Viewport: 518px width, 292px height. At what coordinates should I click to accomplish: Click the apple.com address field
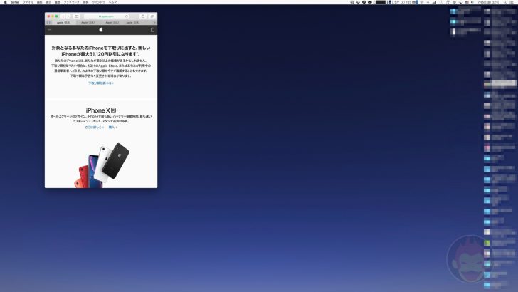107,16
